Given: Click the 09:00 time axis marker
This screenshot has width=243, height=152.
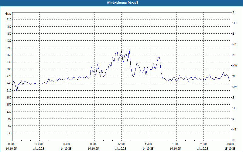Looking at the screenshot, I should point(94,144).
